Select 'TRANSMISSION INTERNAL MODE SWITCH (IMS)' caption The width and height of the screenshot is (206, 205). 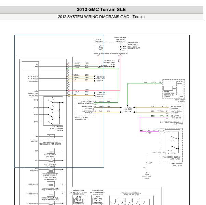pos(131,194)
